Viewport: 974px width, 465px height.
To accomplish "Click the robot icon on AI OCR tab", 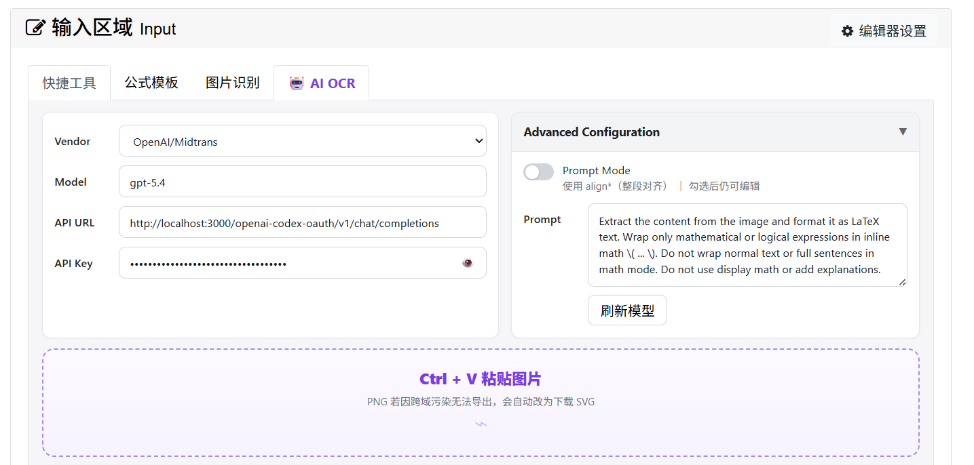I will tap(297, 83).
